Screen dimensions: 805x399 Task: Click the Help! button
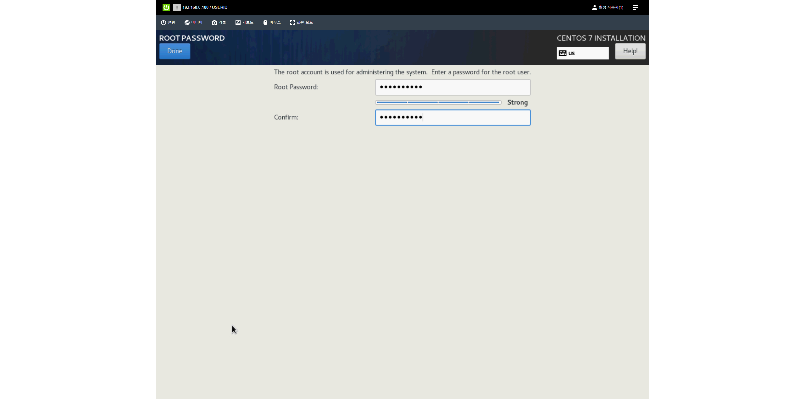point(630,51)
